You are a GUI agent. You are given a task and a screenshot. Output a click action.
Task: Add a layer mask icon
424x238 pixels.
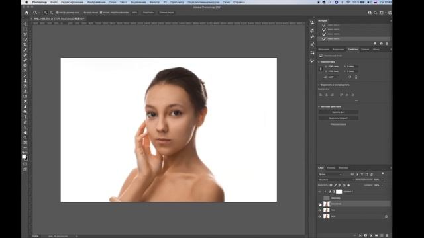366,235
